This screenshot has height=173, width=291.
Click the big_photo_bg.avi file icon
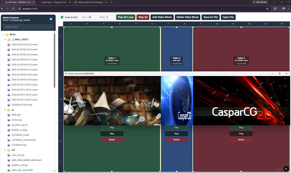[8, 125]
